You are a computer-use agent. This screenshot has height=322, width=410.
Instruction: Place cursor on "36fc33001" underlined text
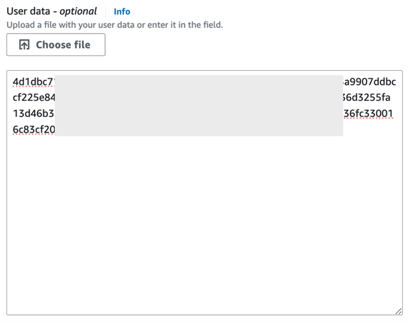tap(369, 114)
